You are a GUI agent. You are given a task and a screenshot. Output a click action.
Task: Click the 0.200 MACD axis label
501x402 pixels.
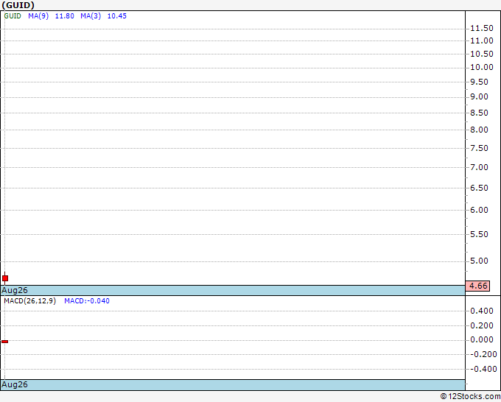click(x=482, y=325)
